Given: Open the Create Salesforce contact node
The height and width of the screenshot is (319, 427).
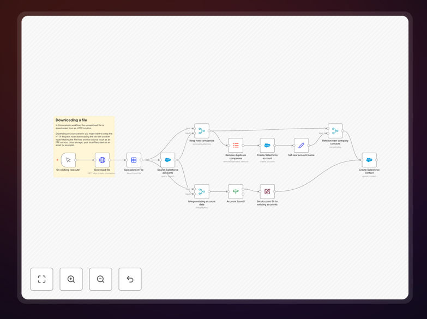Looking at the screenshot, I should [x=369, y=160].
